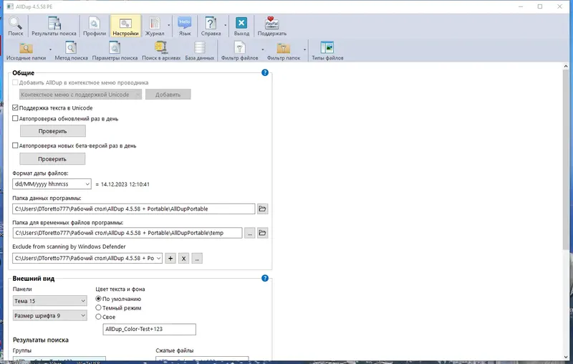This screenshot has width=573, height=364.
Task: Expand arrow next to Фильтр файлов
Action: click(262, 50)
